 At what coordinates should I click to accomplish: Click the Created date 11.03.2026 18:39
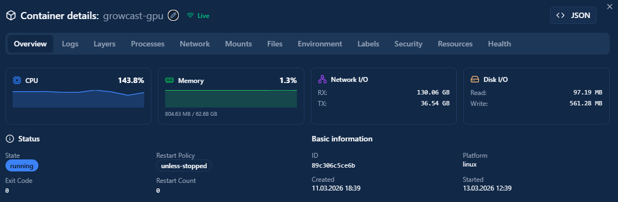(336, 188)
